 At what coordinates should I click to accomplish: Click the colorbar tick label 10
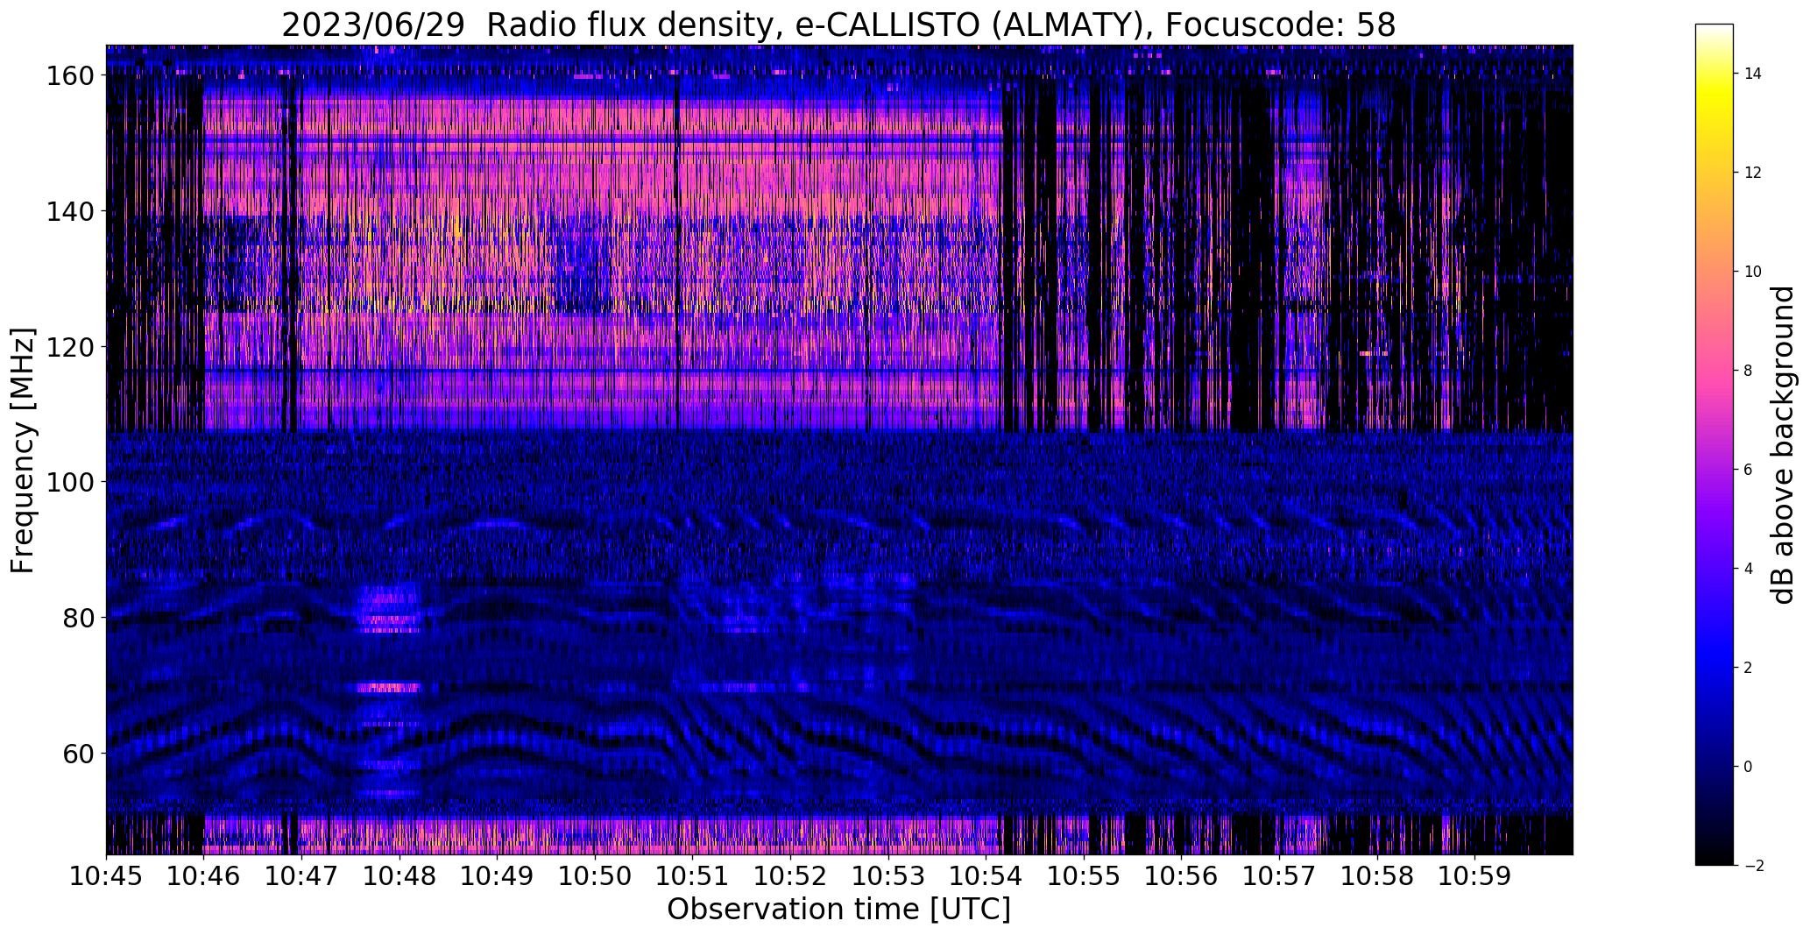click(x=1752, y=272)
